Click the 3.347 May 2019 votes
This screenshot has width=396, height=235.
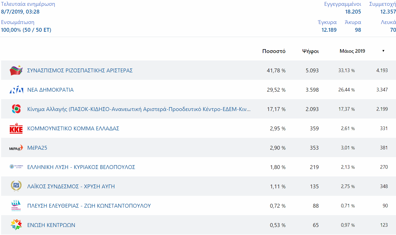[x=382, y=90]
